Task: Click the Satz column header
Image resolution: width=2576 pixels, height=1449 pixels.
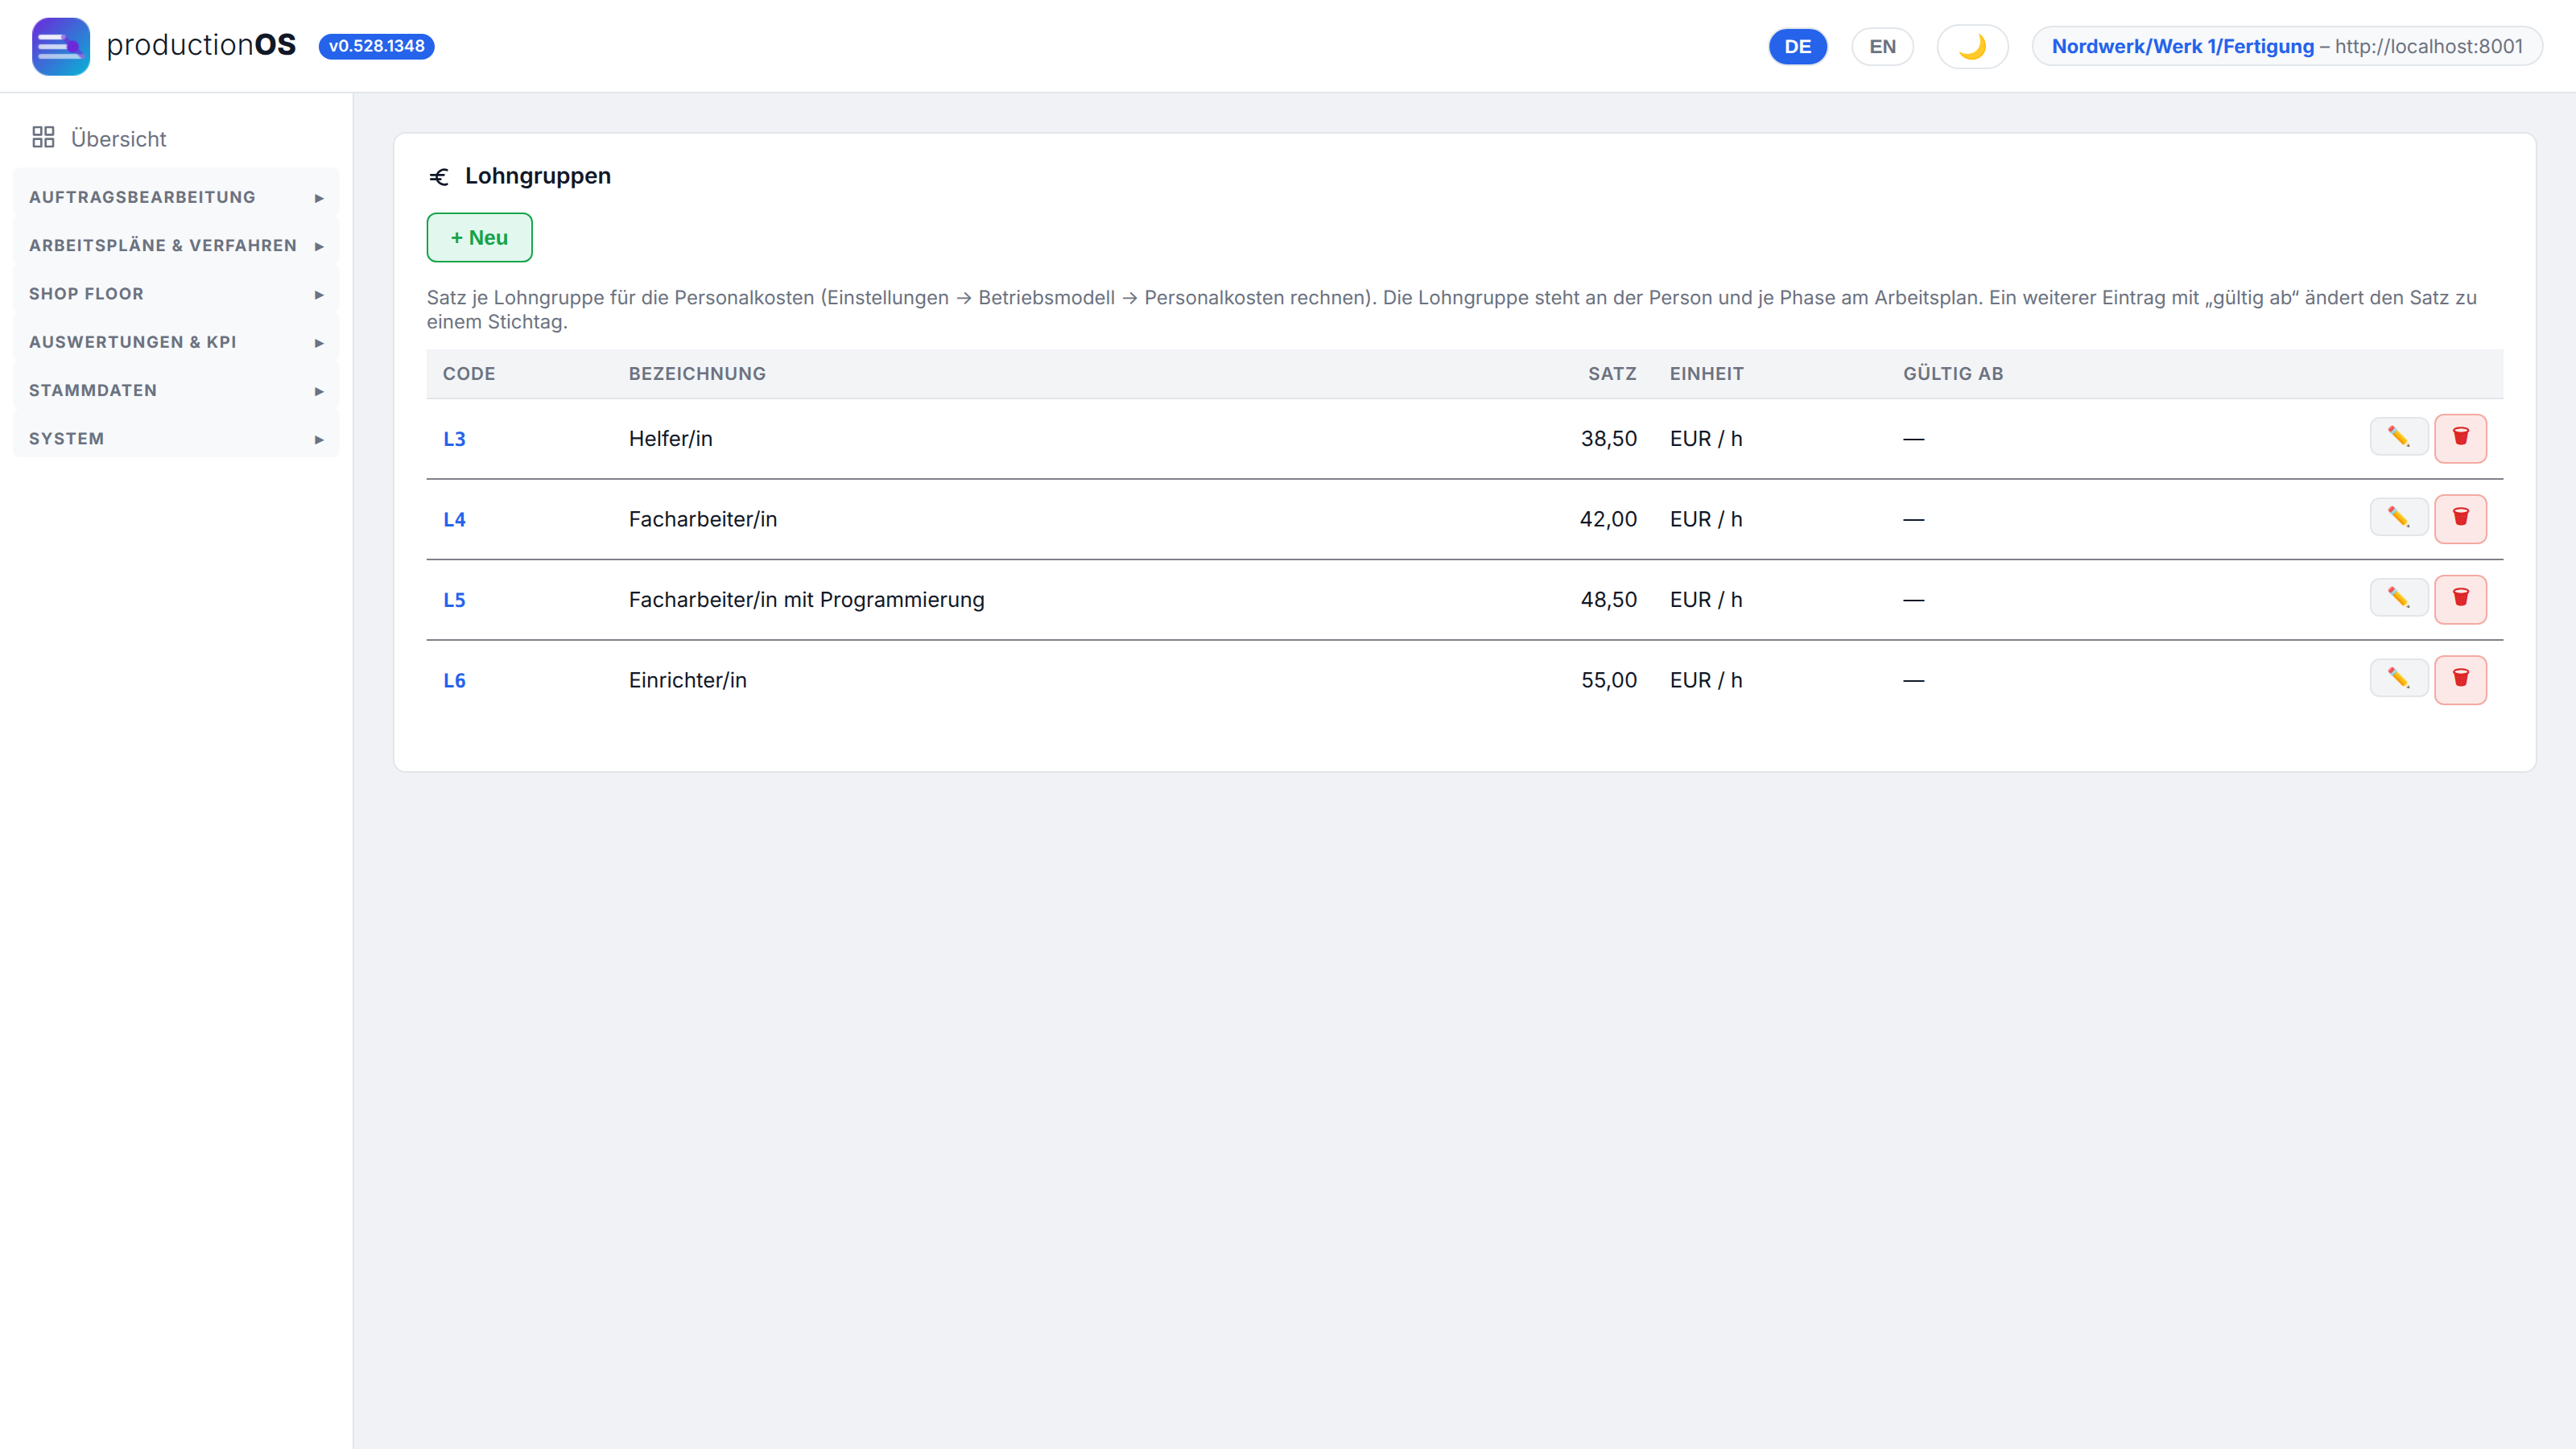Action: [1612, 373]
